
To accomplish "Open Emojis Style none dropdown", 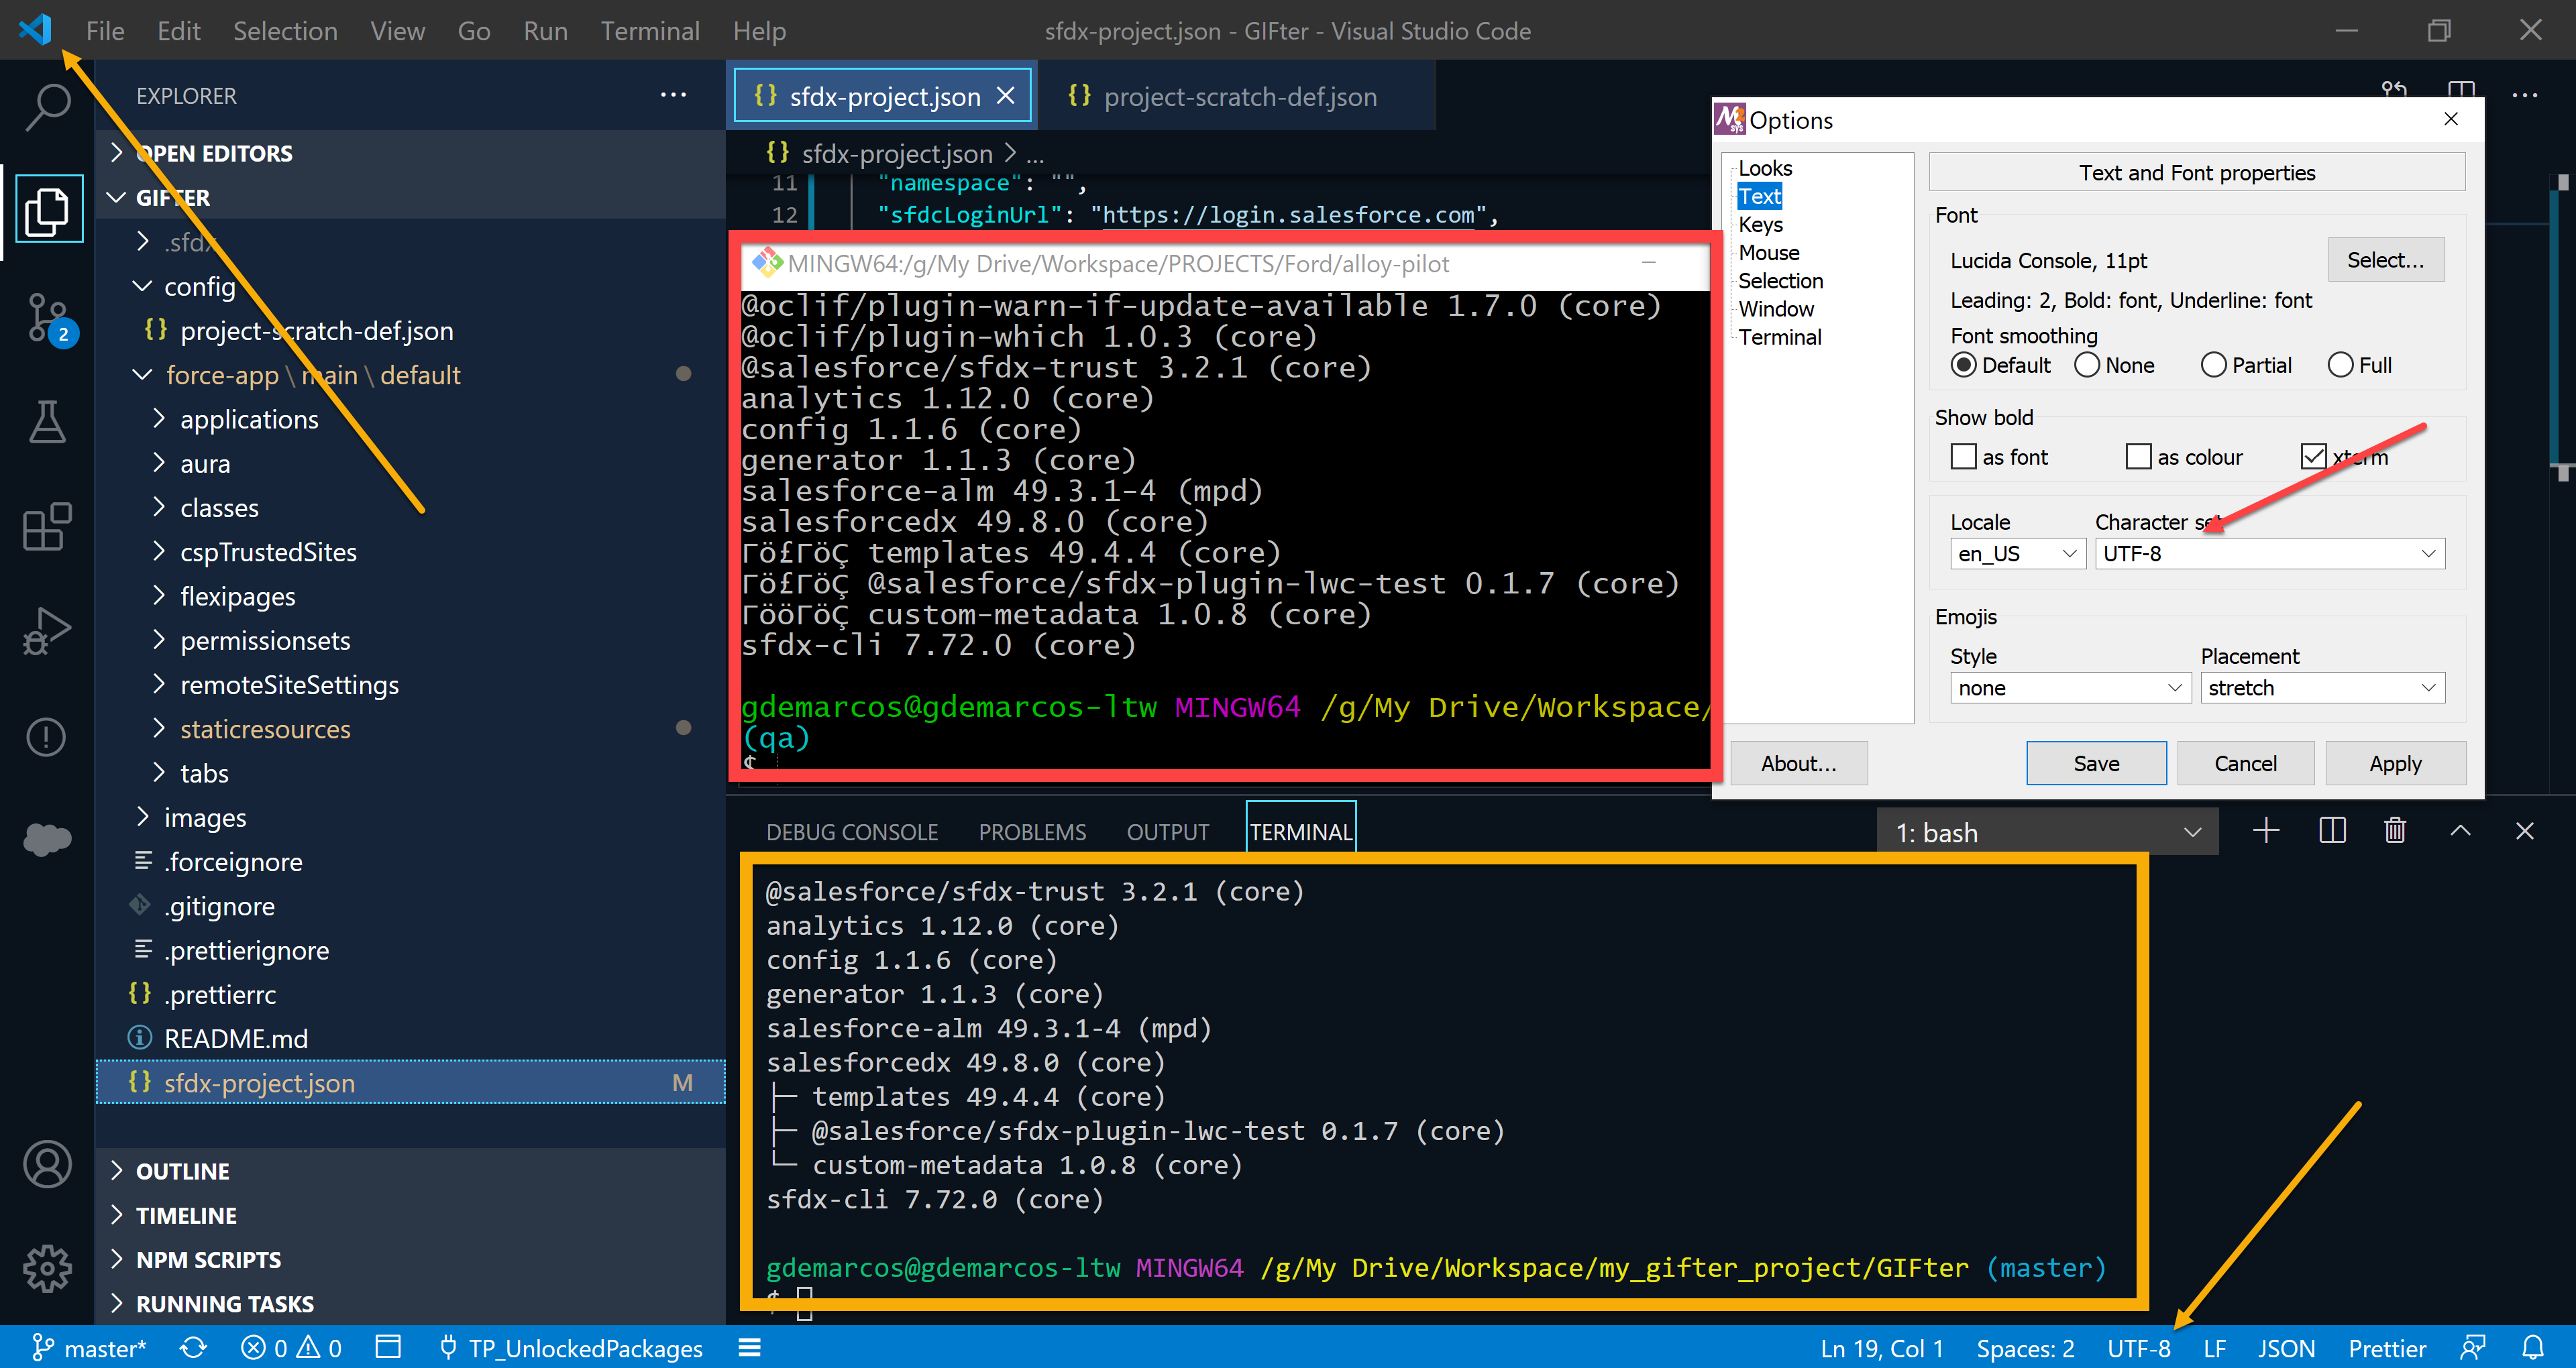I will [2070, 688].
